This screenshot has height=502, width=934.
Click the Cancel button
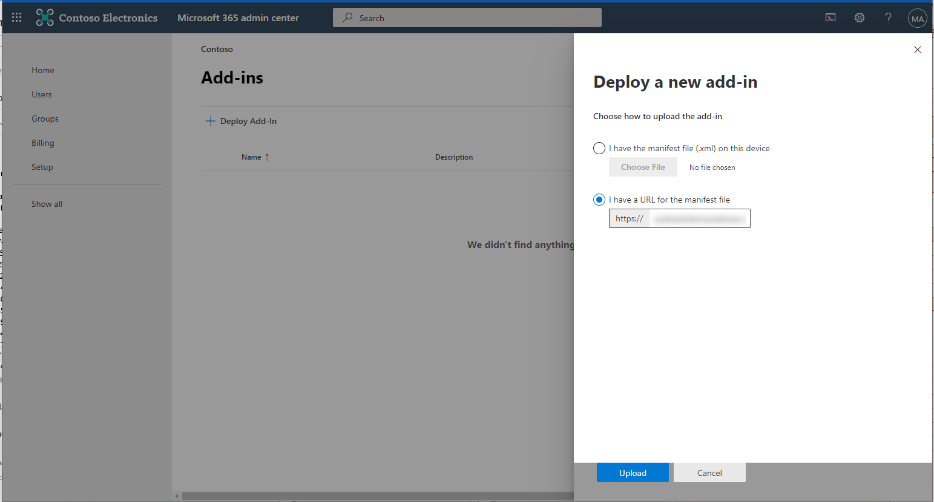[709, 473]
